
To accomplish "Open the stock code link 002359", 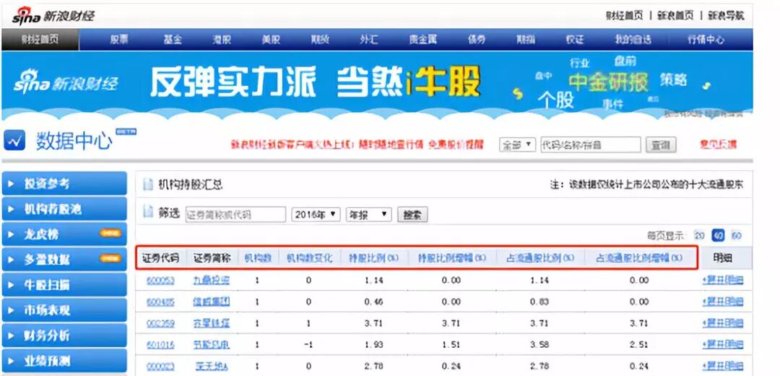I will 160,323.
